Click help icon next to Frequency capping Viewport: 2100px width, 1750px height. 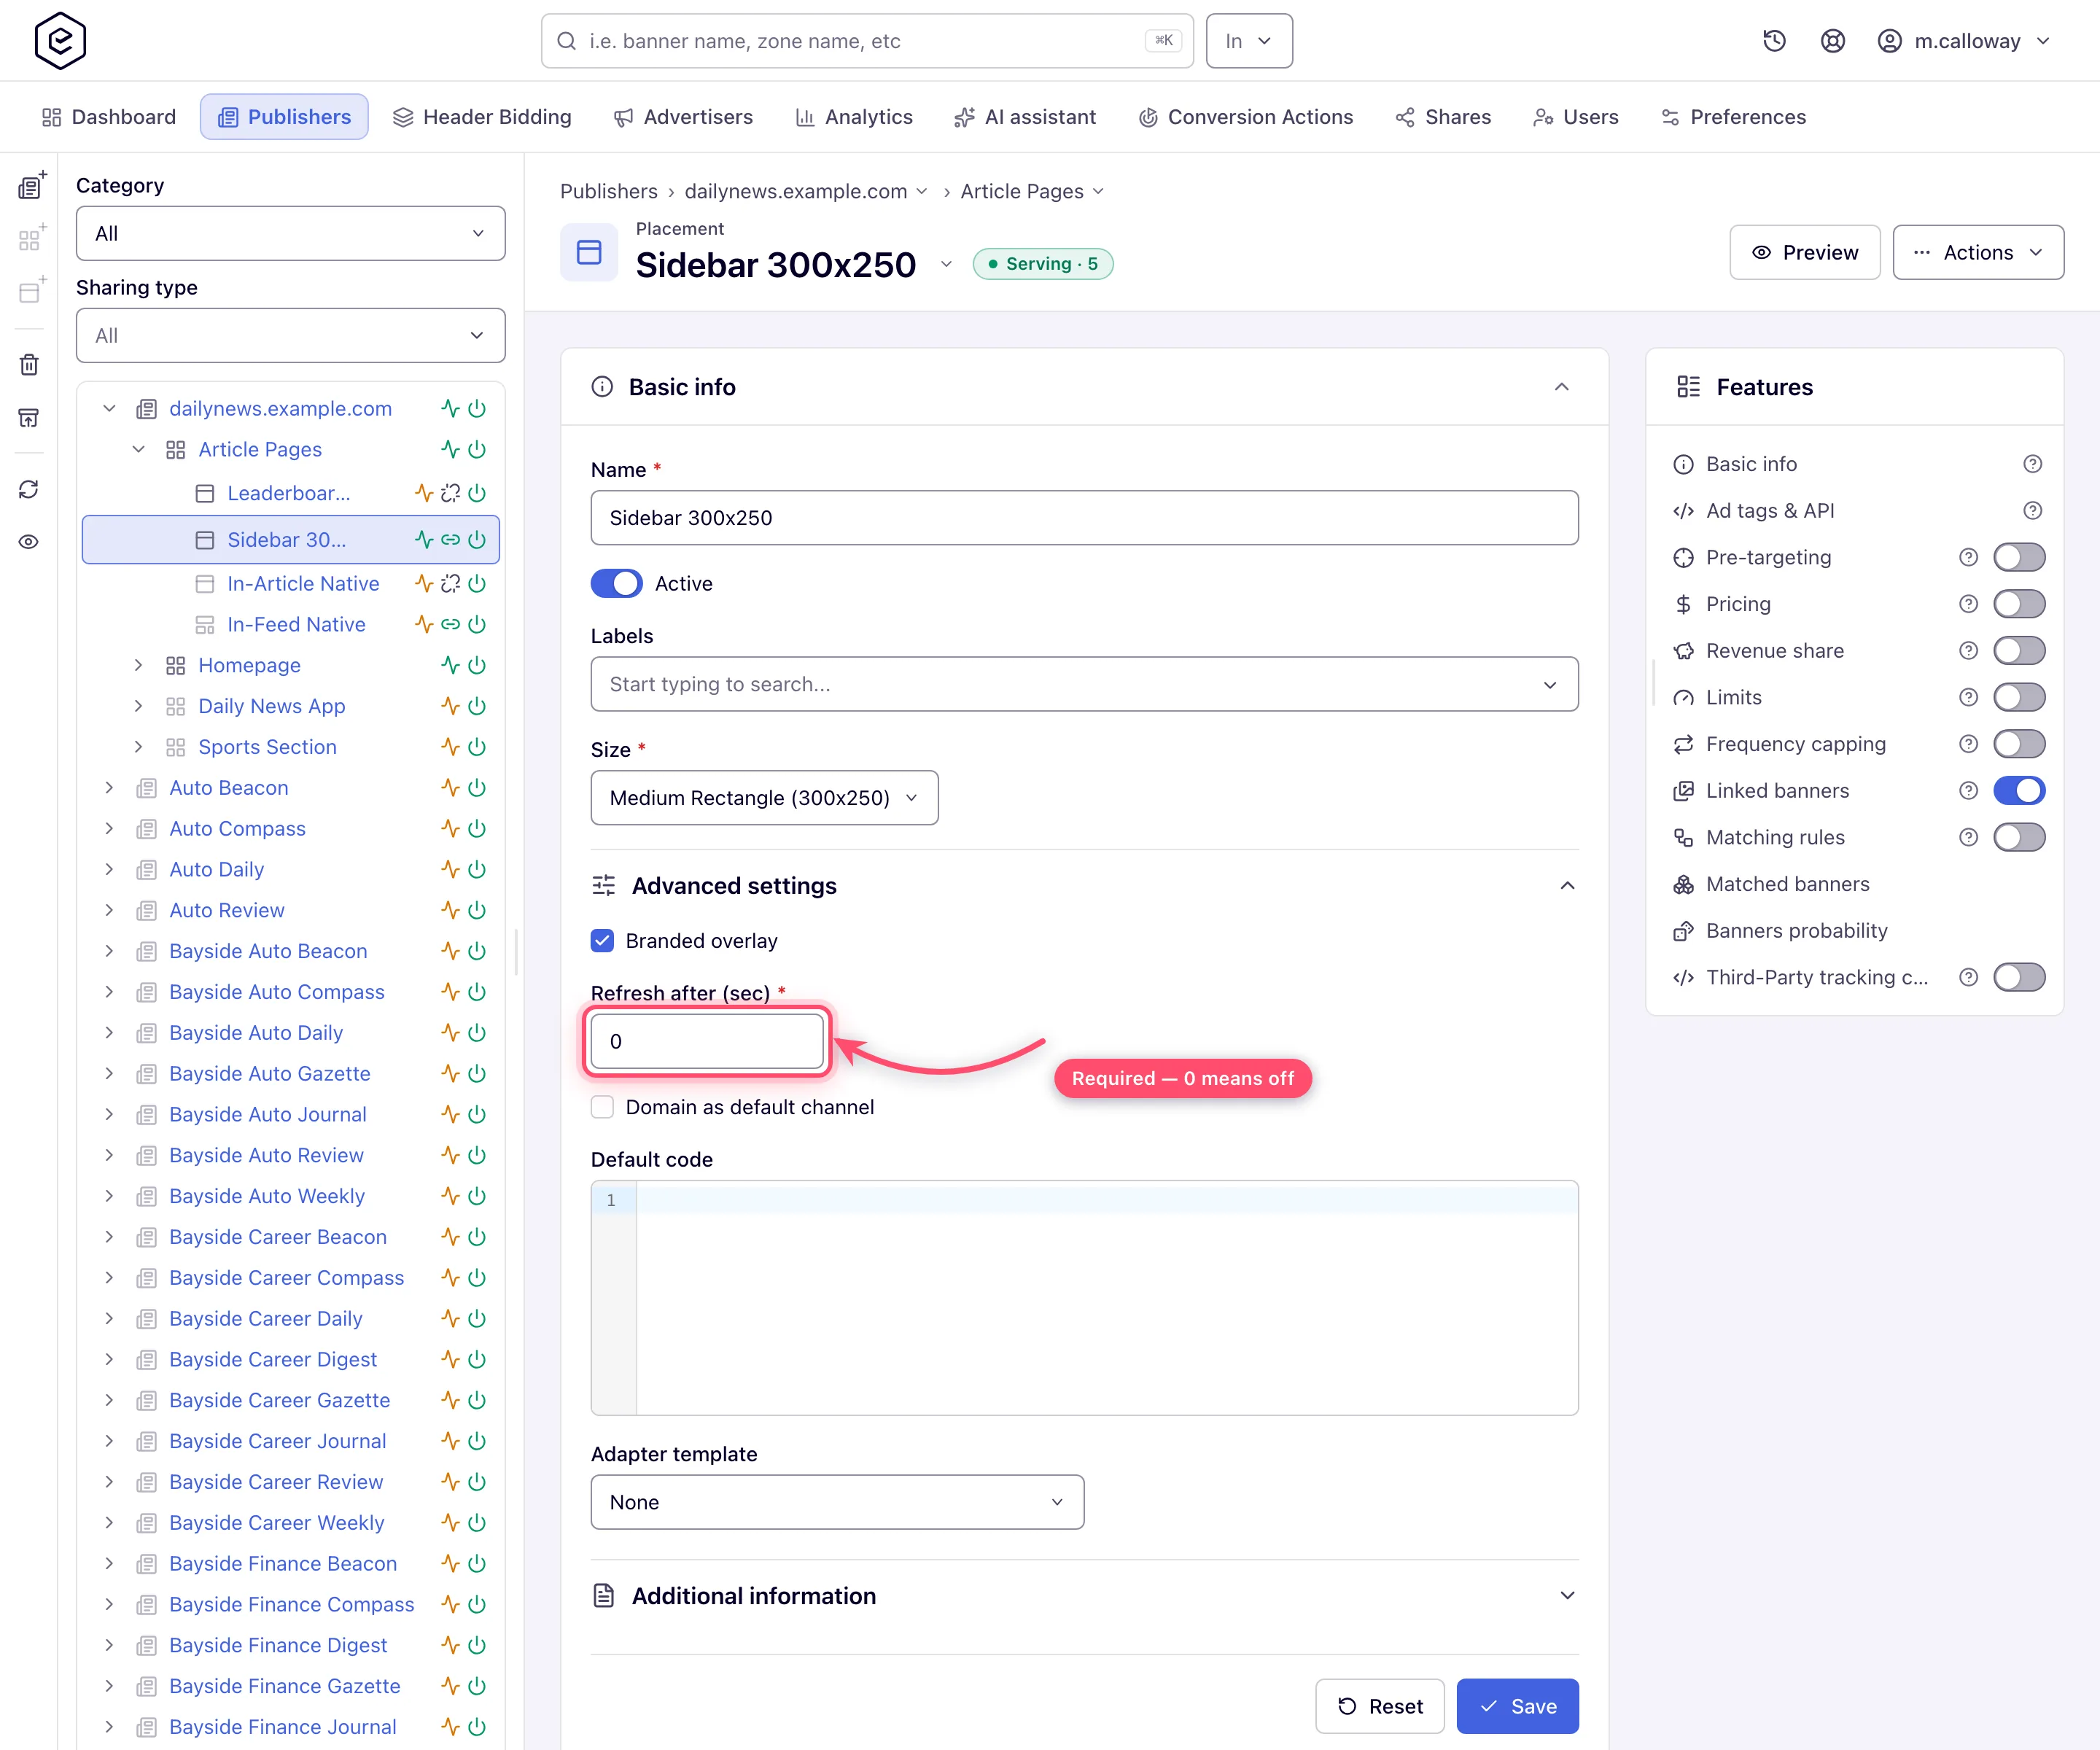[x=1968, y=744]
